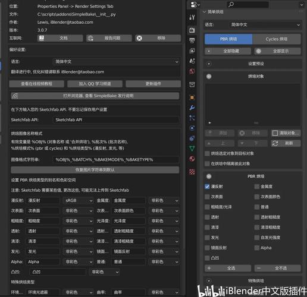The height and width of the screenshot is (297, 307).
Task: Open the Render properties tab icon
Action: 192,30
